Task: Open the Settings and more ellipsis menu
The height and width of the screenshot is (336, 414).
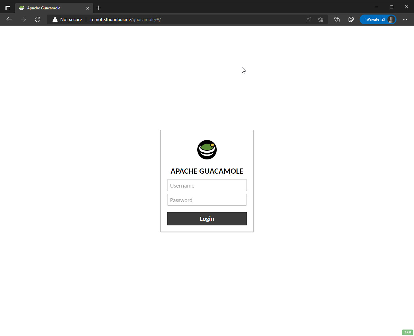Action: tap(405, 19)
